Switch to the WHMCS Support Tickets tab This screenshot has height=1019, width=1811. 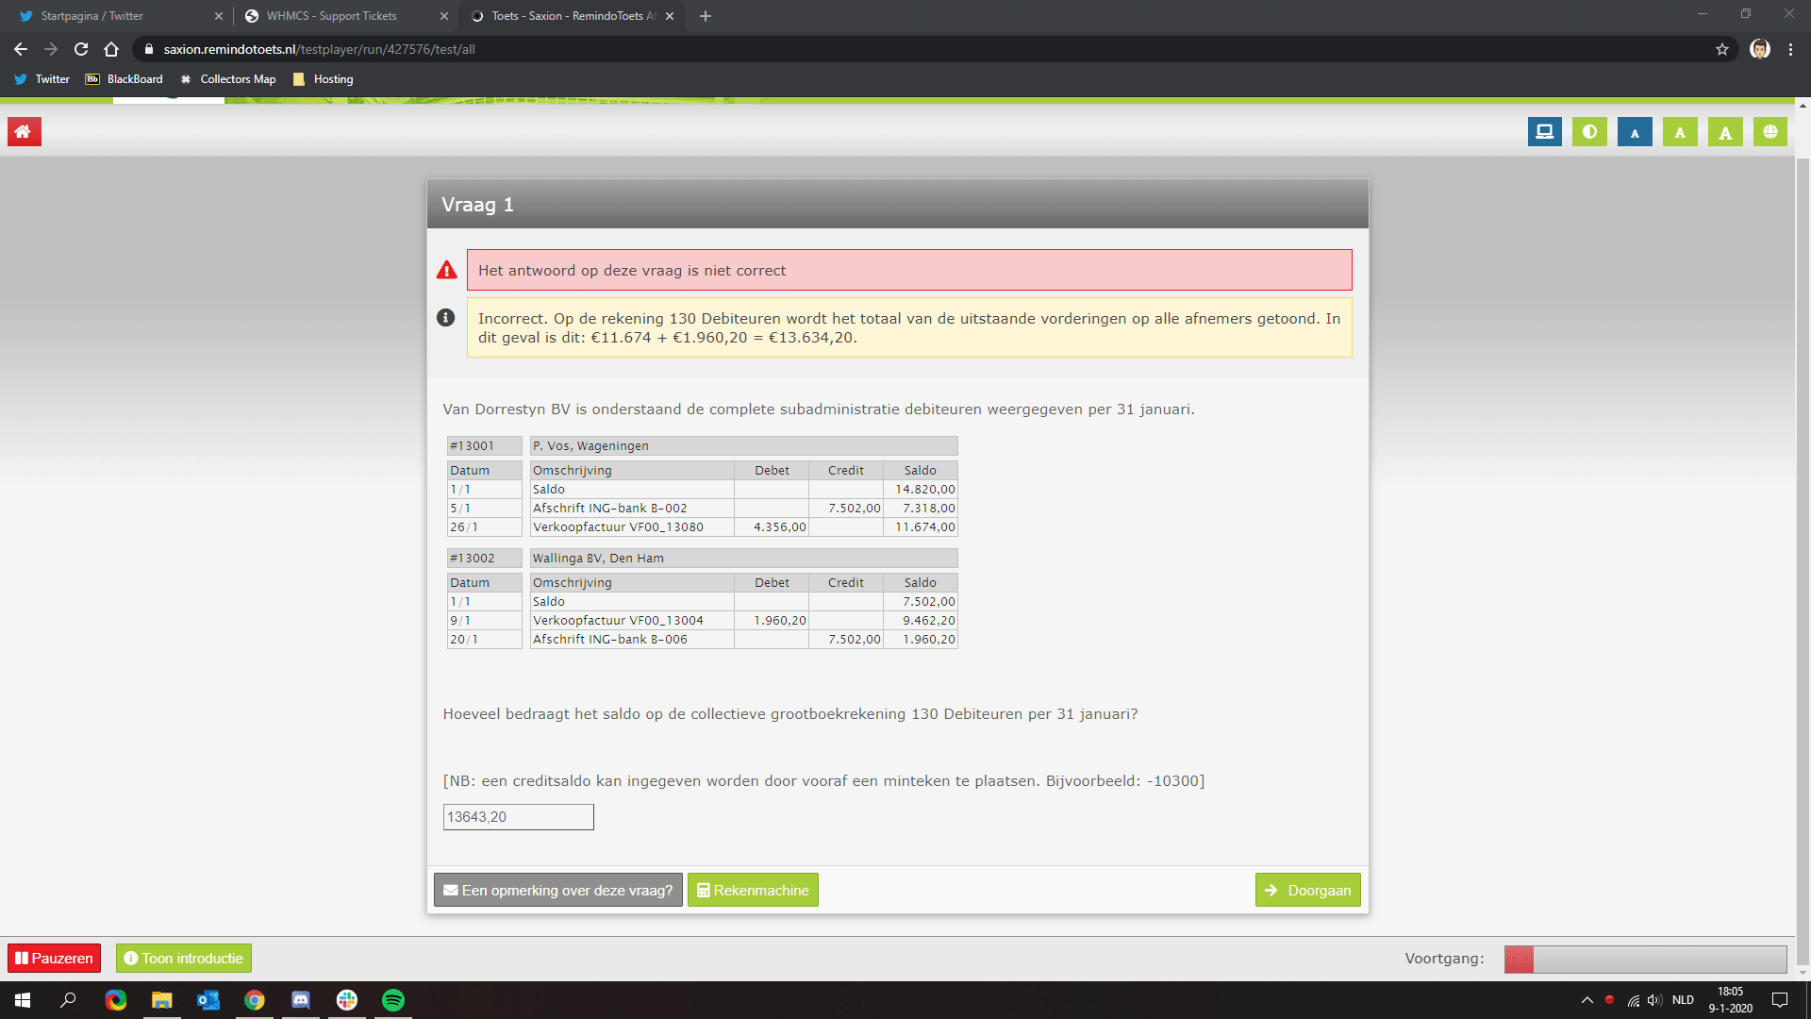pos(332,16)
